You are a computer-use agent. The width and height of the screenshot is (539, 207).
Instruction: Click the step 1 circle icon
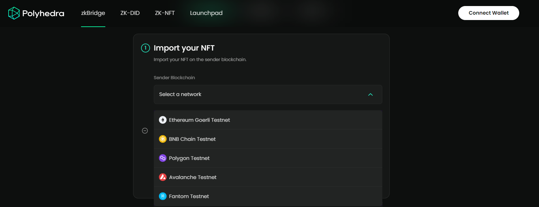[x=146, y=48]
